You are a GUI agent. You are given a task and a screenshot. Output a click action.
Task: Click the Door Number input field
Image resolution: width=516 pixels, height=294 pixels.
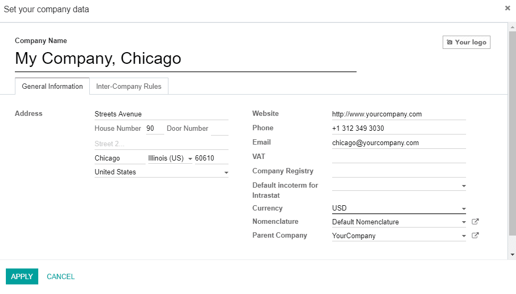(x=219, y=129)
